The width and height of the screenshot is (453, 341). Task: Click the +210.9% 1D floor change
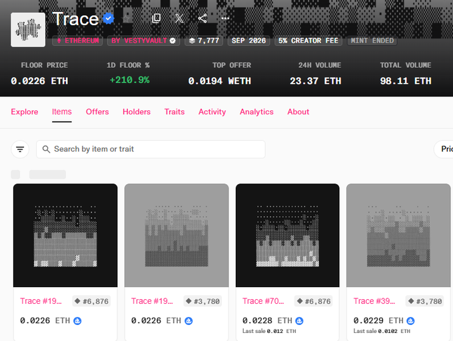coord(129,80)
